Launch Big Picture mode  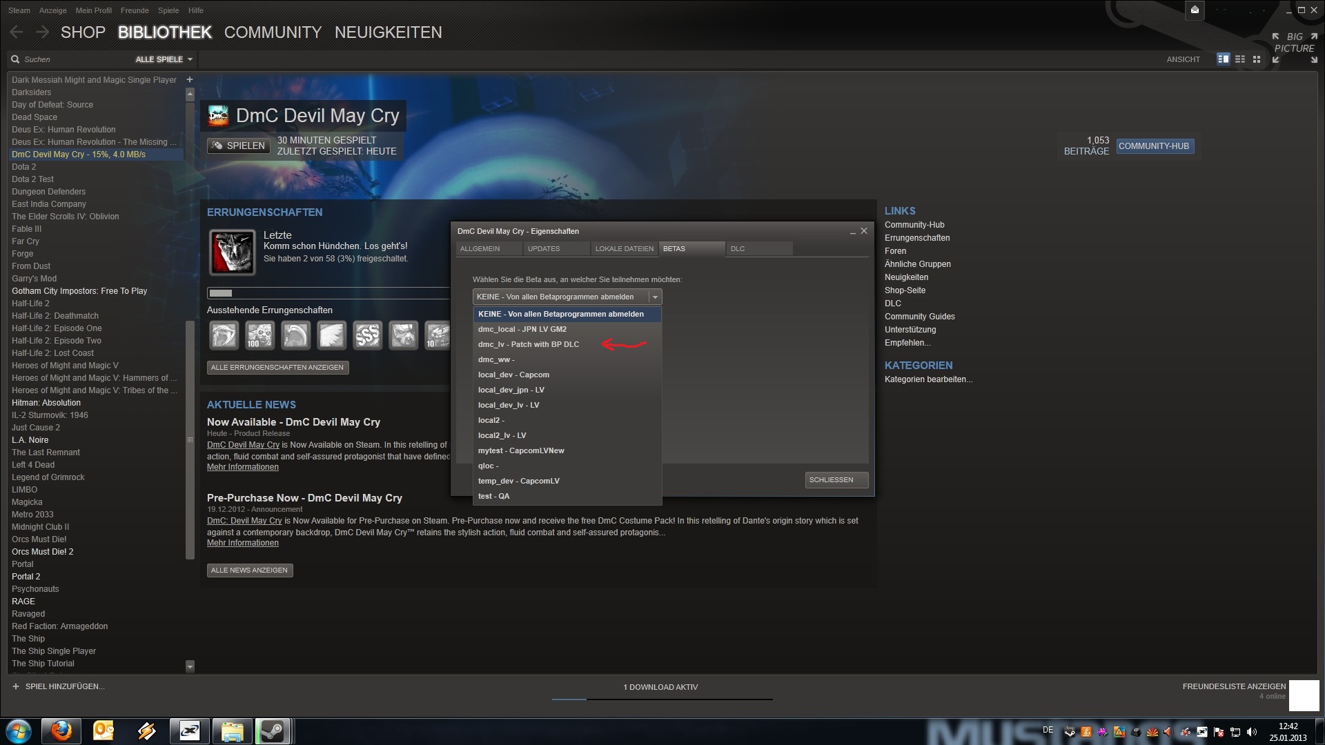pos(1295,43)
